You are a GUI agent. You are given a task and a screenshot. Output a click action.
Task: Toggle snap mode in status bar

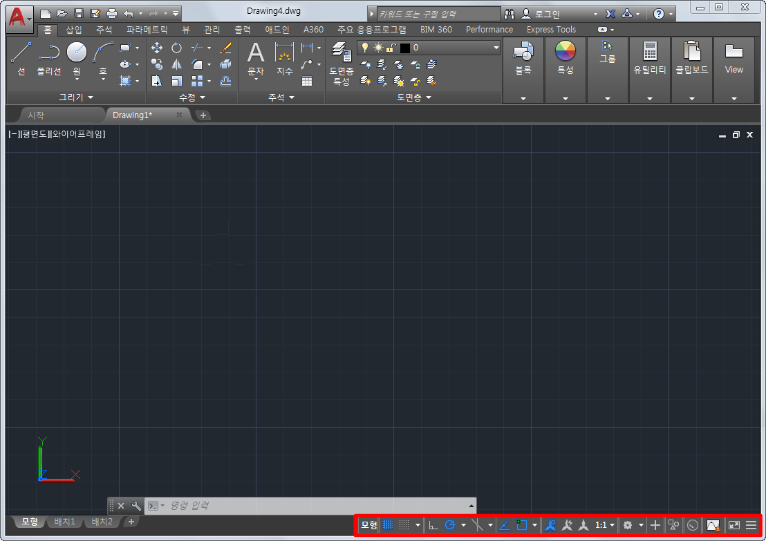404,525
